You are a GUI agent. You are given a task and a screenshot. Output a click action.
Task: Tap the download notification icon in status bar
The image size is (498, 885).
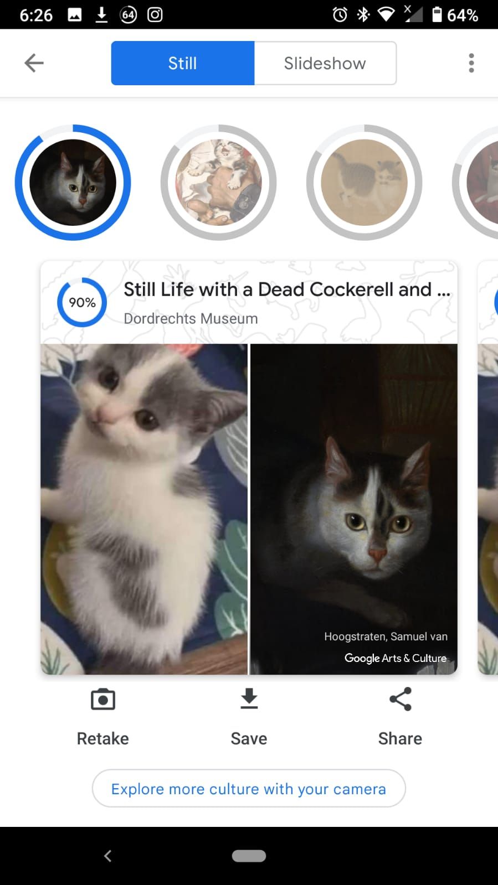(x=101, y=14)
